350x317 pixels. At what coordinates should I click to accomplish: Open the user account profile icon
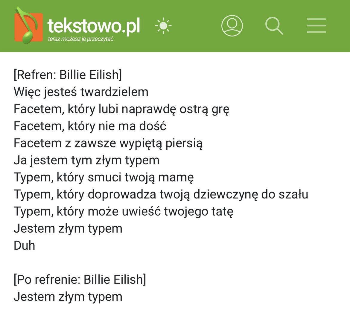coord(232,26)
